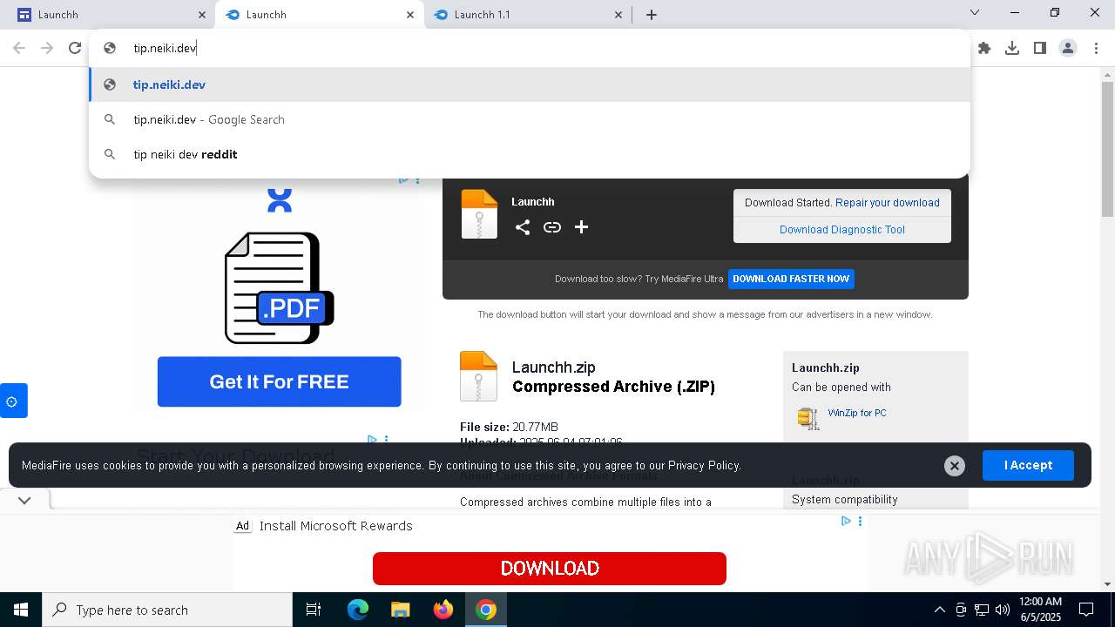Close the first Launchh tab
Screen dimensions: 1115x627
(202, 15)
